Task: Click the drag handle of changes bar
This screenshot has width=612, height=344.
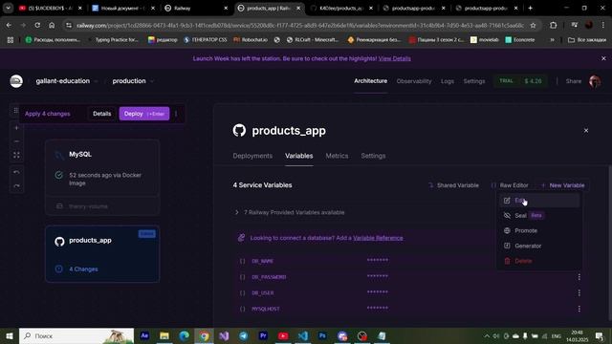Action: 16,111
